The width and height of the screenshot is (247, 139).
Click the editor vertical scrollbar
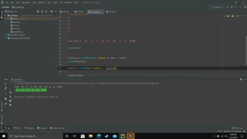246,50
